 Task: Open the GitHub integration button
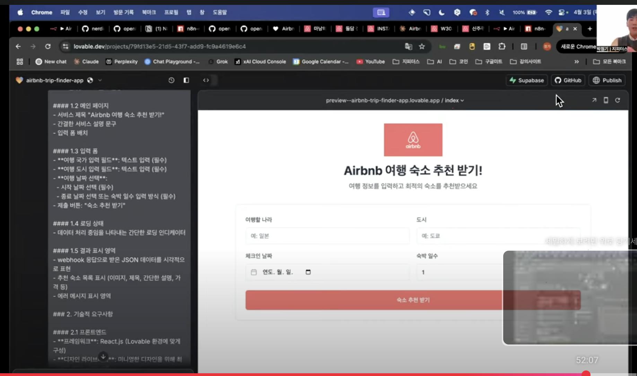568,80
